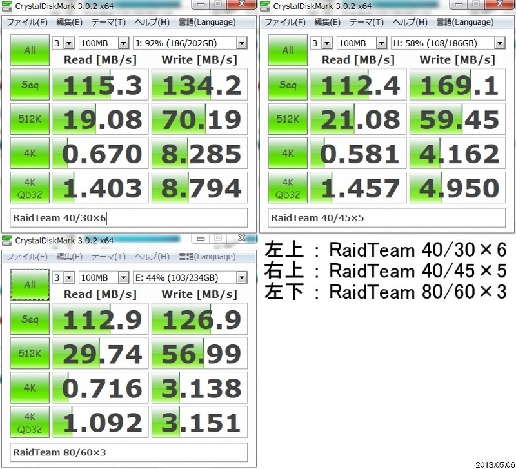The image size is (516, 469).
Task: Minimize the J: drive CrystalDiskMark window
Action: (201, 5)
